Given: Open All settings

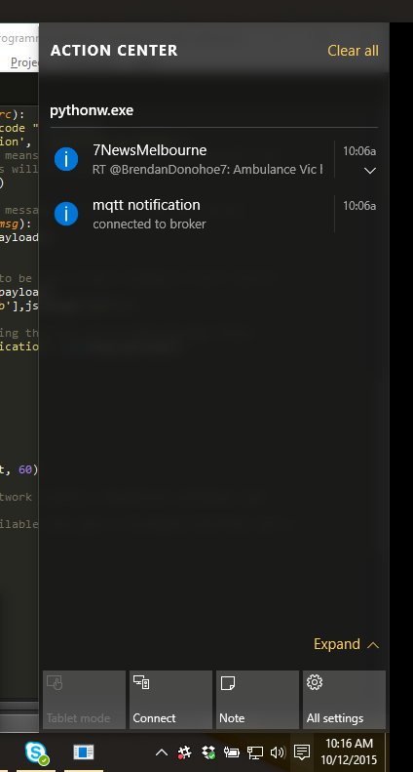Looking at the screenshot, I should pos(344,700).
